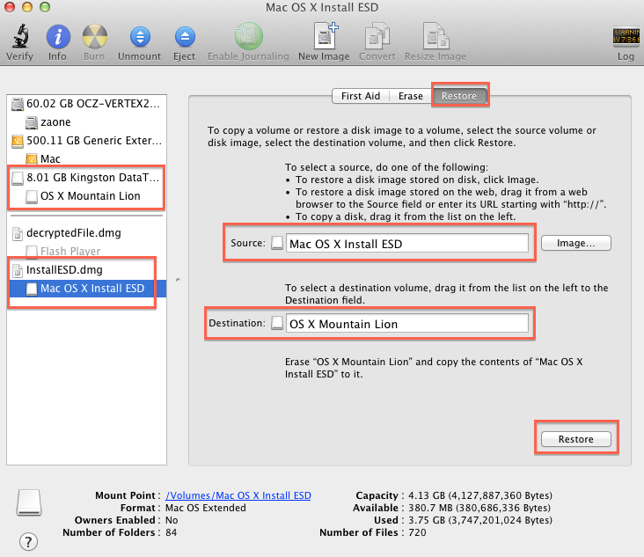Viewport: 644px width, 557px height.
Task: Select the 500.11 GB Generic External disk
Action: [86, 141]
